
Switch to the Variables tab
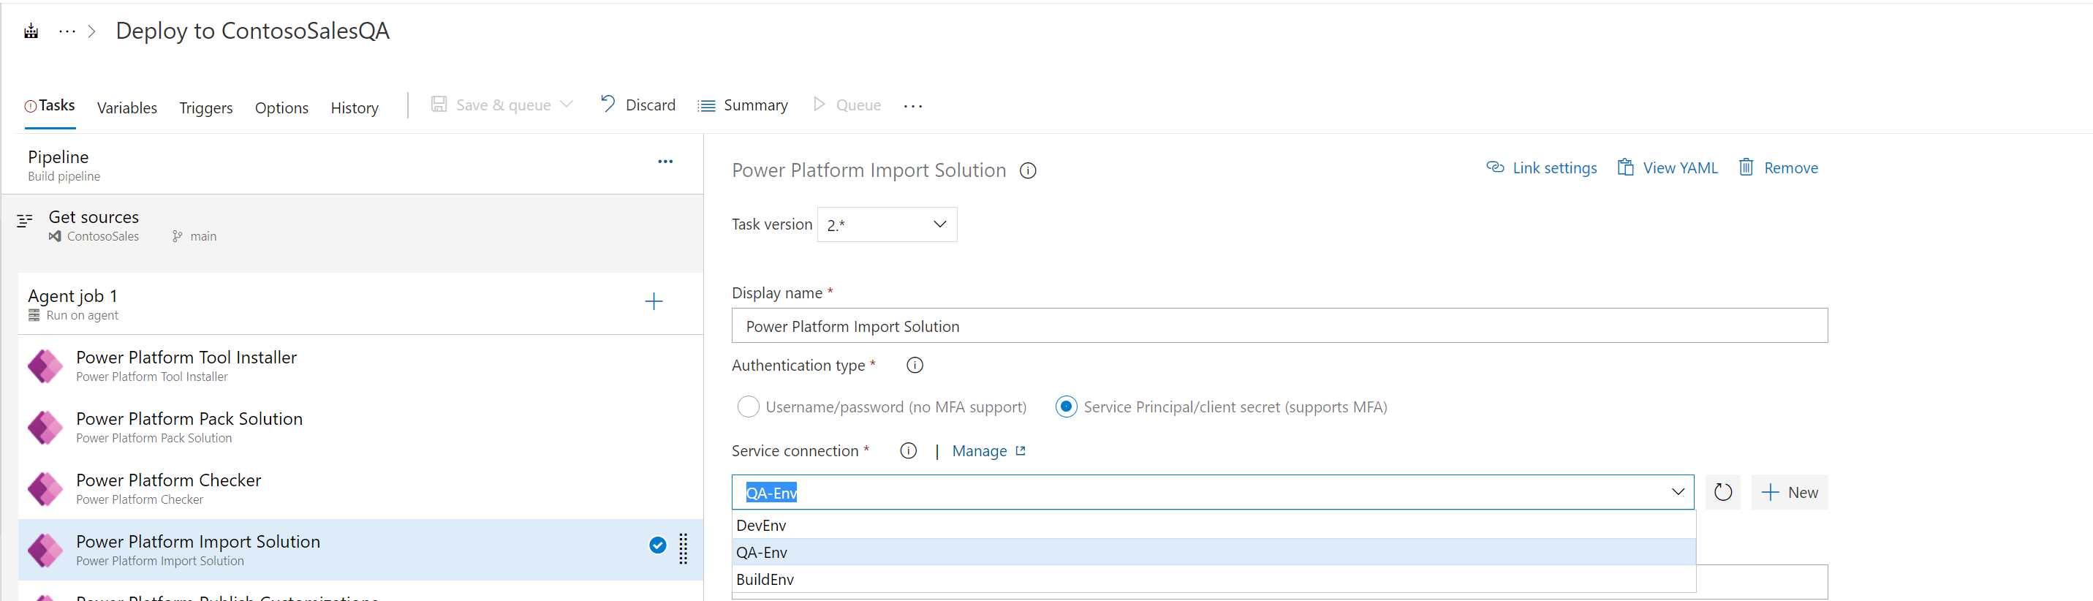coord(126,108)
